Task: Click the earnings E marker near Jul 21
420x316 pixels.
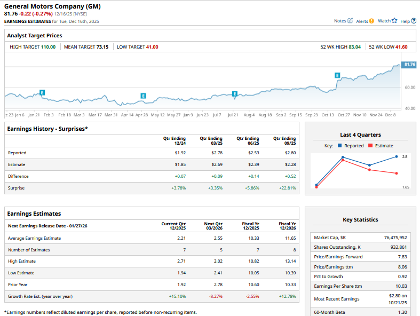Action: coord(234,94)
